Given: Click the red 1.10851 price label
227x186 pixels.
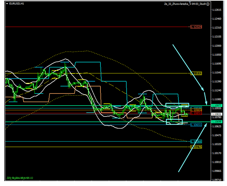Looking at the screenshot, I should tap(196, 113).
